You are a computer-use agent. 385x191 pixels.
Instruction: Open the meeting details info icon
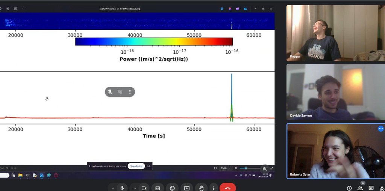pos(349,188)
